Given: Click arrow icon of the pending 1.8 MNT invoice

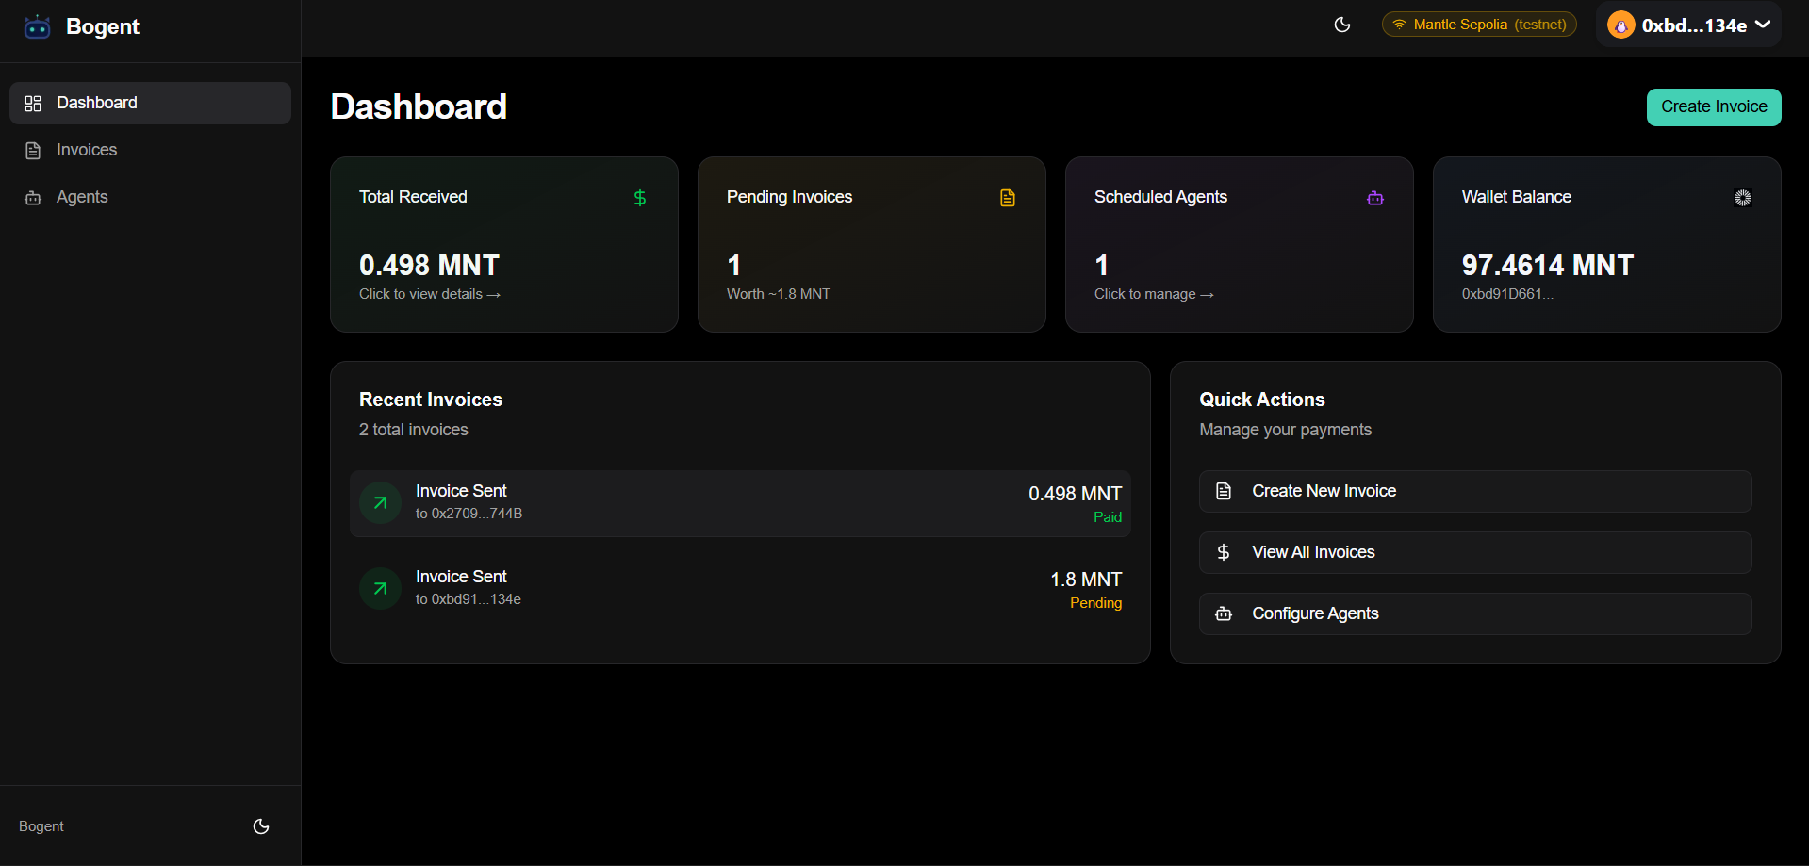Looking at the screenshot, I should coord(381,589).
